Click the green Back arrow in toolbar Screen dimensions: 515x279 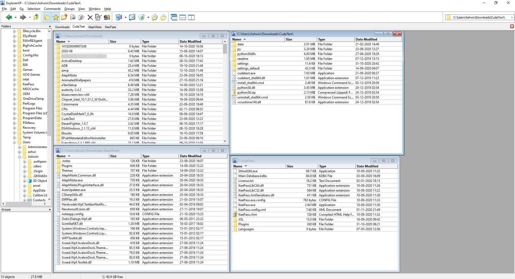click(x=9, y=17)
